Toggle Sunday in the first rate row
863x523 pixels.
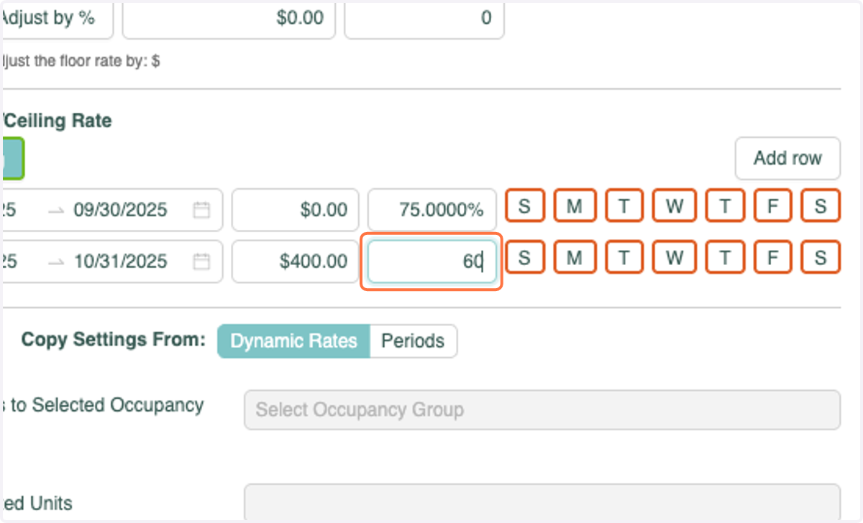click(x=524, y=205)
